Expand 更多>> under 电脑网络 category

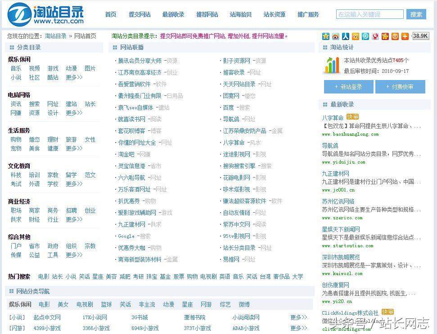tap(74, 113)
